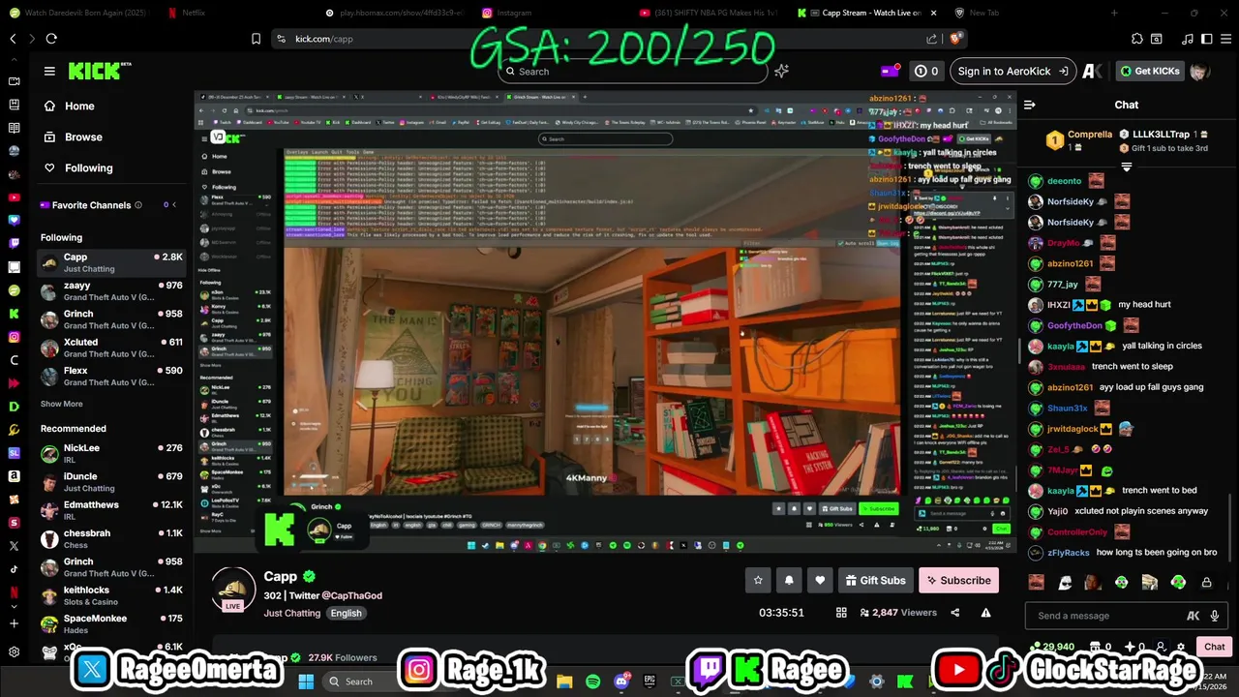
Task: Bookmark the page via address bar icon
Action: click(x=256, y=39)
